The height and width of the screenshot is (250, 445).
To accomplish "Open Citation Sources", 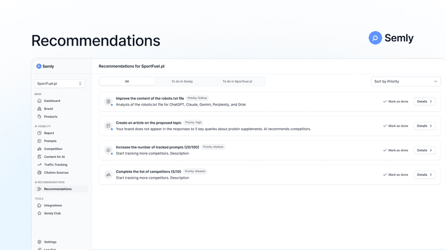I will (x=56, y=173).
